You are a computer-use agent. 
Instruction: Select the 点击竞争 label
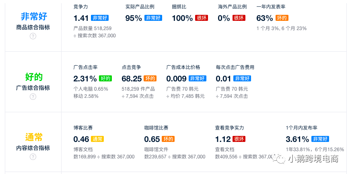[x=131, y=67]
